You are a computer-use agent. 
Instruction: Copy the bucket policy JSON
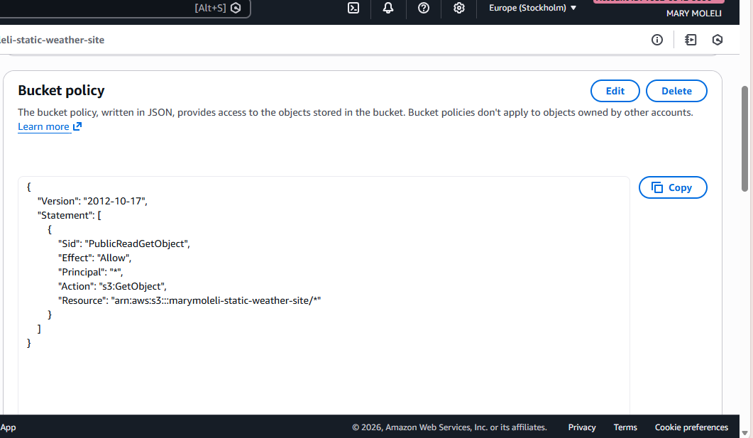coord(672,187)
